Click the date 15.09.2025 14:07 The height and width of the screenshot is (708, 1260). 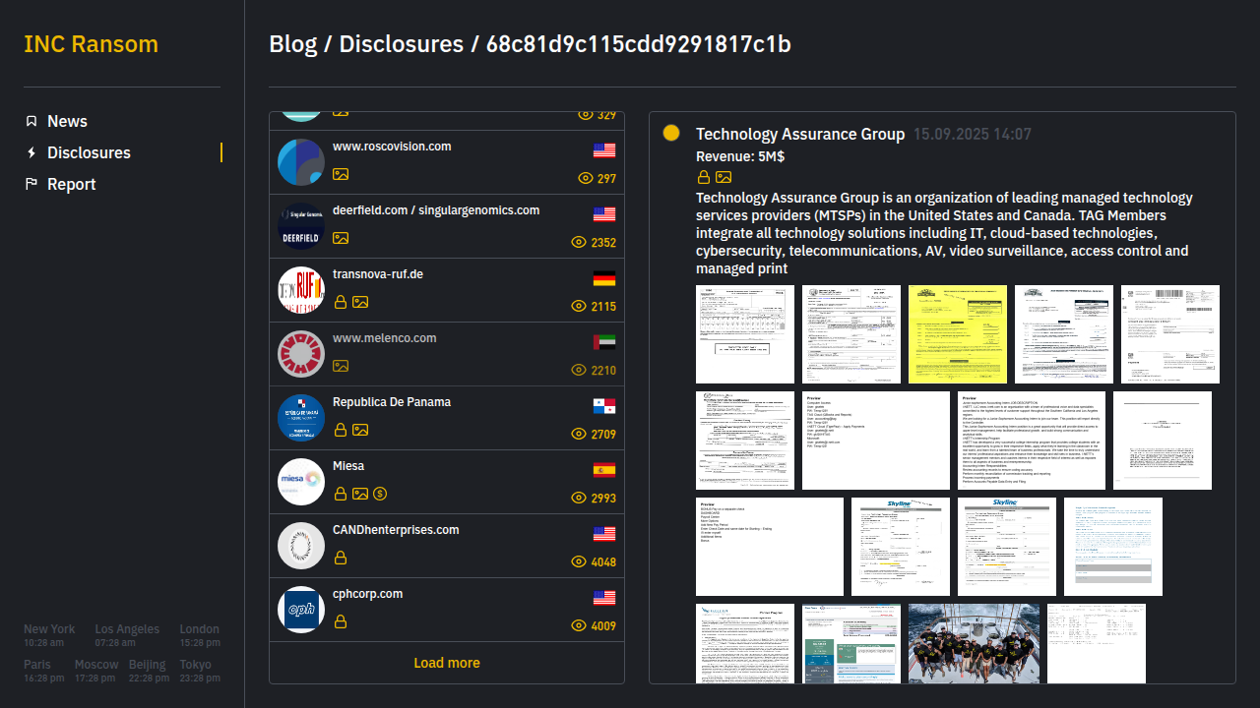click(x=973, y=135)
